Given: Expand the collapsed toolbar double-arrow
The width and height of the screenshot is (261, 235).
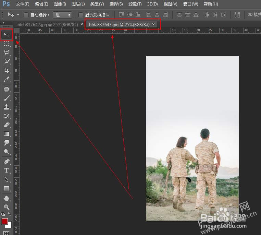Looking at the screenshot, I should pos(3,23).
